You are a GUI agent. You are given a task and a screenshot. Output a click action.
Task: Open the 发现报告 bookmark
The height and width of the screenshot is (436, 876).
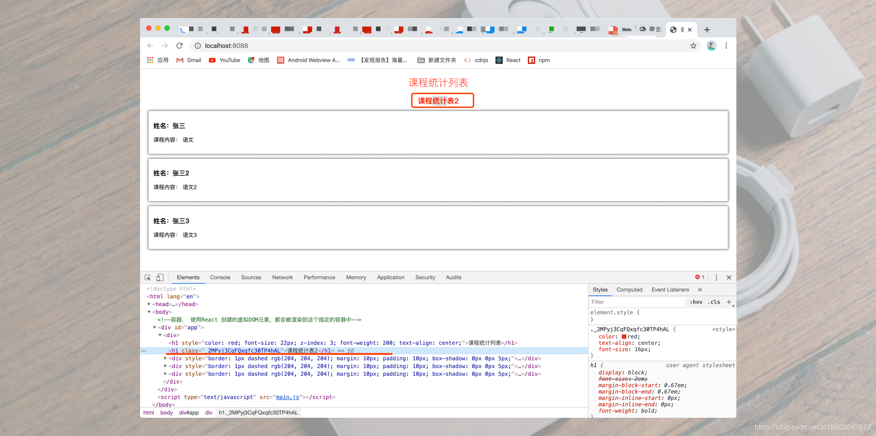pos(377,60)
